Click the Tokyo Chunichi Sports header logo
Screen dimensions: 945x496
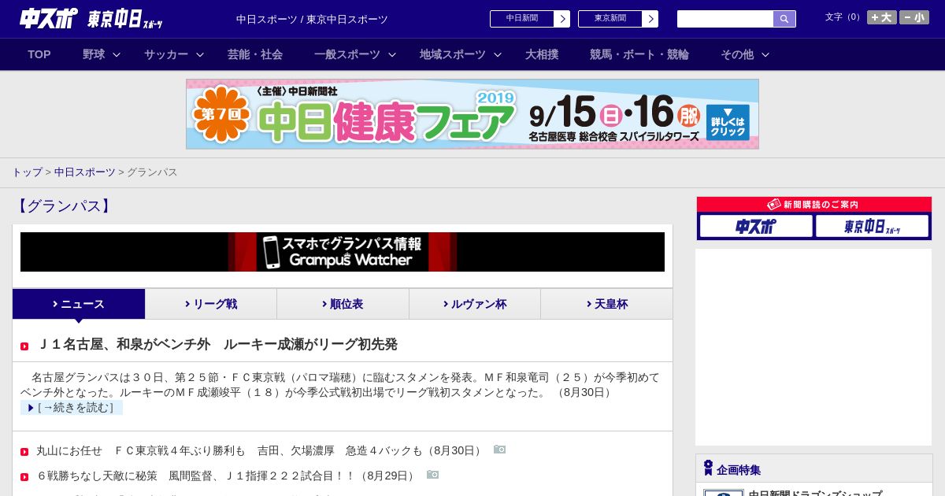(125, 19)
